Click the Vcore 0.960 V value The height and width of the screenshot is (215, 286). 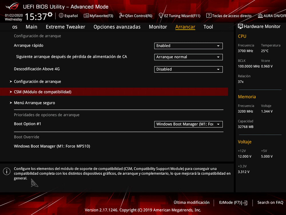point(267,67)
